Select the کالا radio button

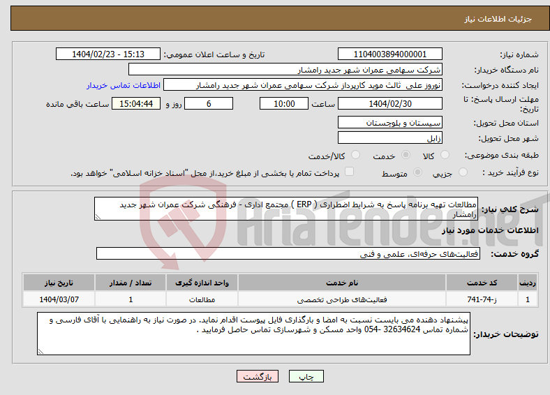click(x=445, y=155)
